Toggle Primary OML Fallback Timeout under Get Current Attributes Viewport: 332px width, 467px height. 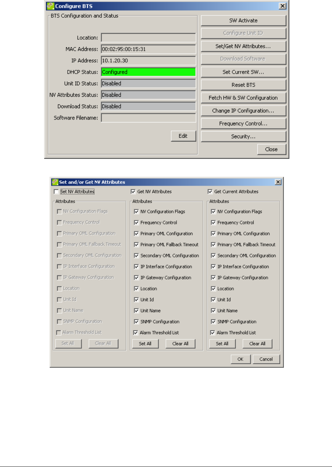click(x=213, y=245)
